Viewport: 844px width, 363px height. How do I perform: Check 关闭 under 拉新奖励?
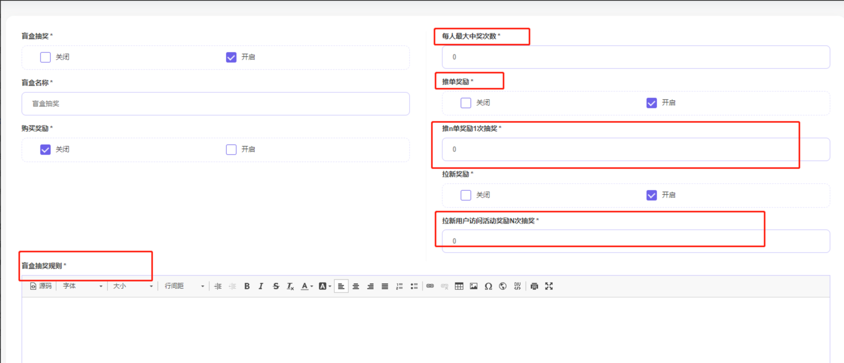point(466,195)
